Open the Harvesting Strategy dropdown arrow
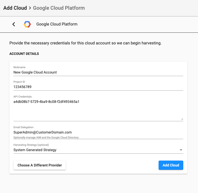The height and width of the screenshot is (193, 198). (181, 150)
